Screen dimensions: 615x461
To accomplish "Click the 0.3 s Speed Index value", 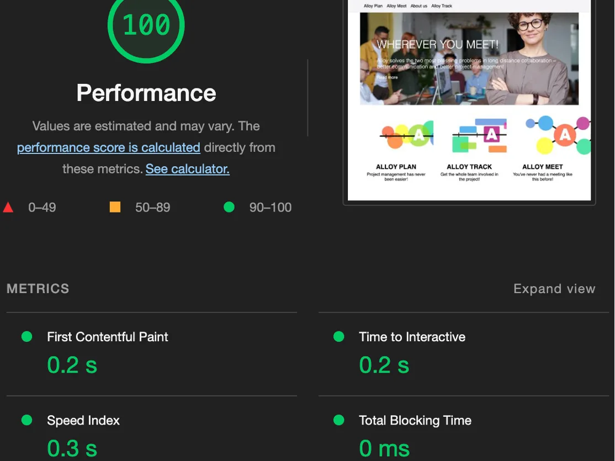I will tap(72, 448).
